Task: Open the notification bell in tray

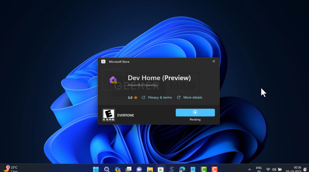Action: (305, 169)
